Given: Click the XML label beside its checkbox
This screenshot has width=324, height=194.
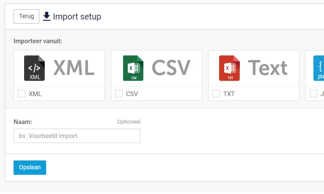Looking at the screenshot, I should pos(35,94).
